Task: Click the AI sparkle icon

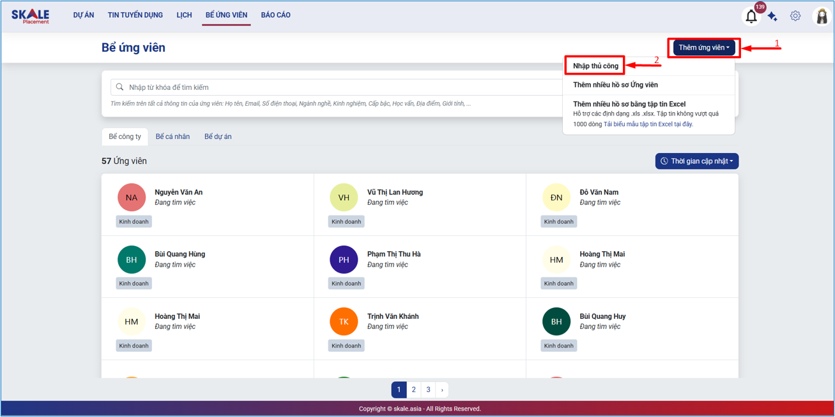Action: pos(772,17)
